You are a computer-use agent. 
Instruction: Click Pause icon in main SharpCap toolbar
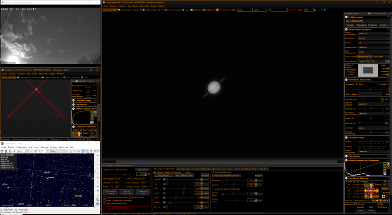click(183, 10)
